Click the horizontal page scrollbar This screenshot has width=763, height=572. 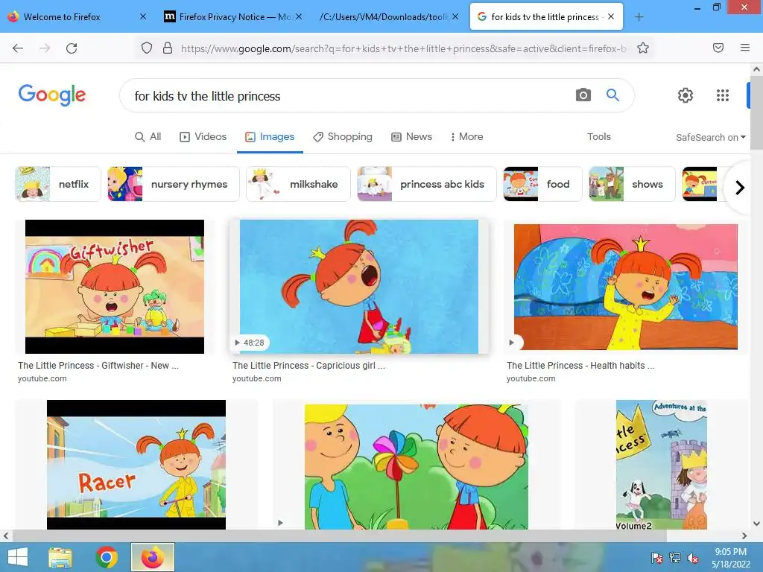(x=339, y=536)
